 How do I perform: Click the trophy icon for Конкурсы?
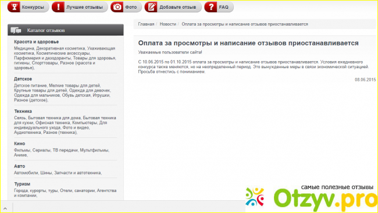coord(14,7)
